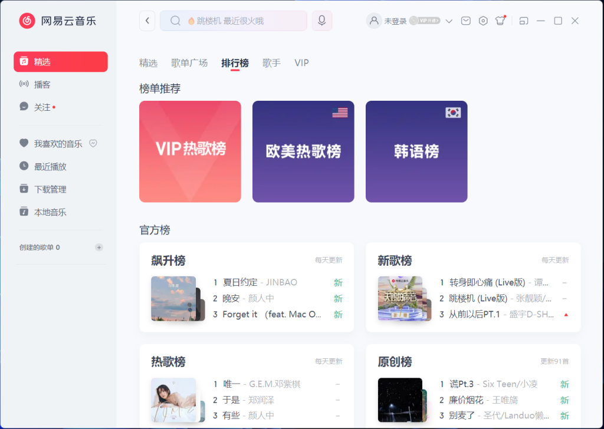Switch to the 歌手 tab

click(x=271, y=62)
